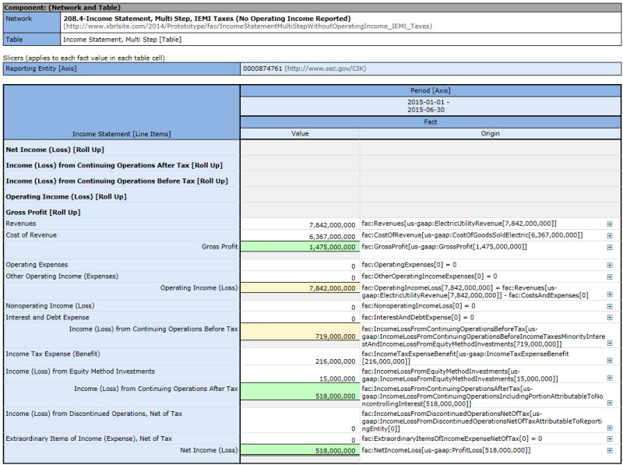Select the Cost of Revenue value 6,367,000,000
This screenshot has width=623, height=465.
[x=333, y=237]
